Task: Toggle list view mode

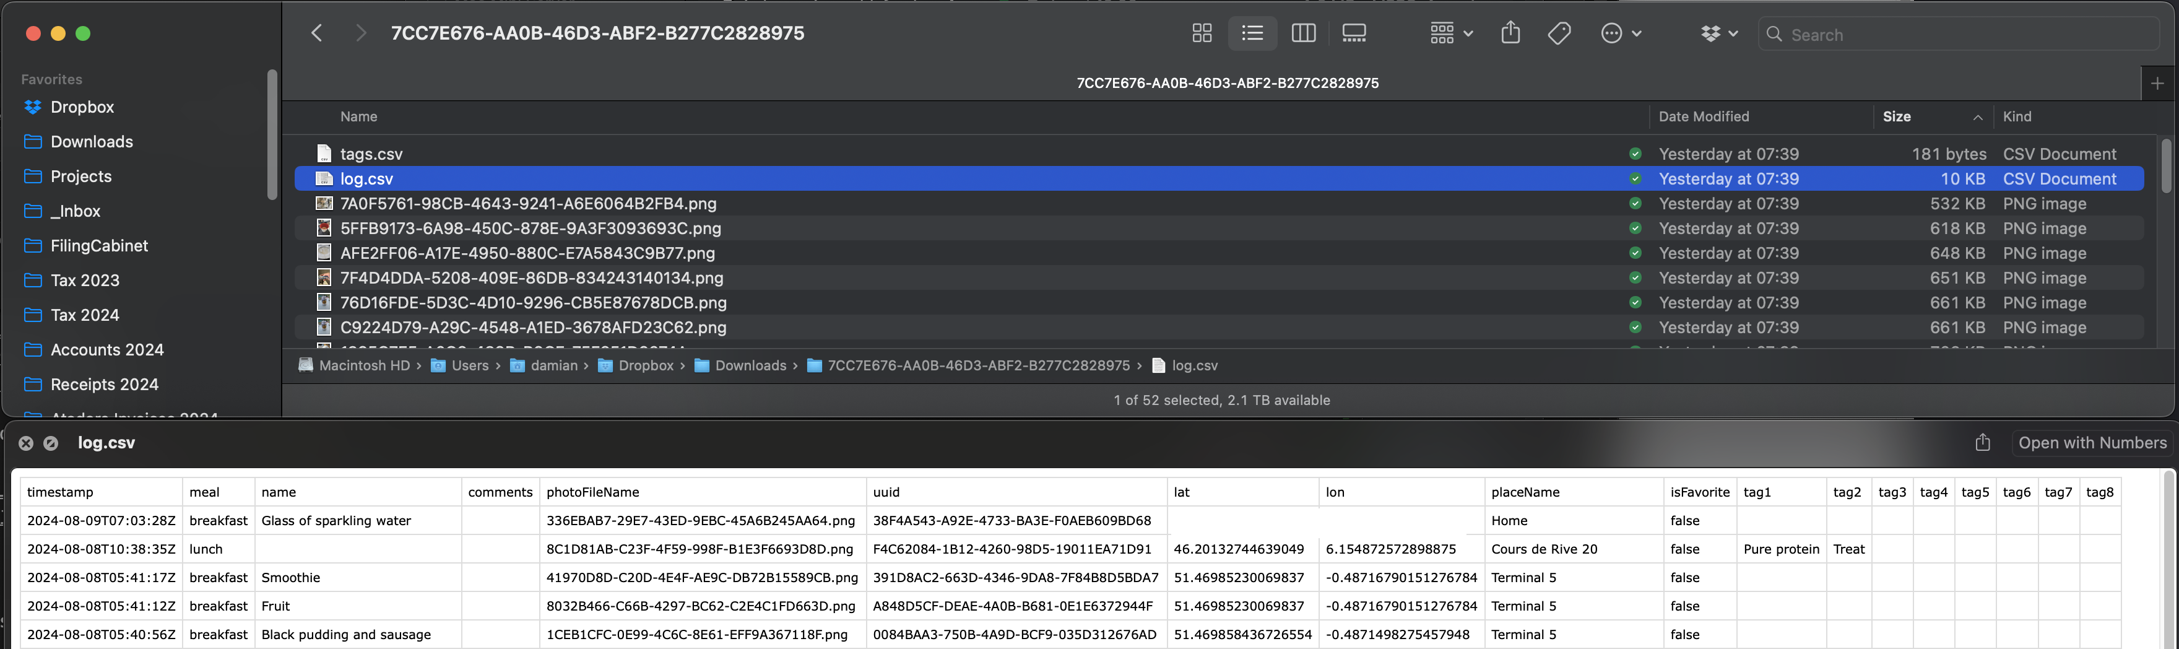Action: (1252, 34)
